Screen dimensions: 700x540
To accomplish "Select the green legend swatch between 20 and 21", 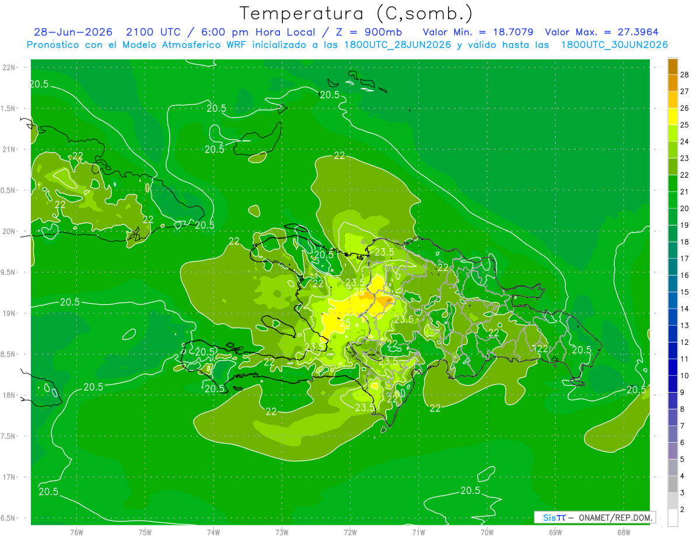I will pyautogui.click(x=673, y=200).
